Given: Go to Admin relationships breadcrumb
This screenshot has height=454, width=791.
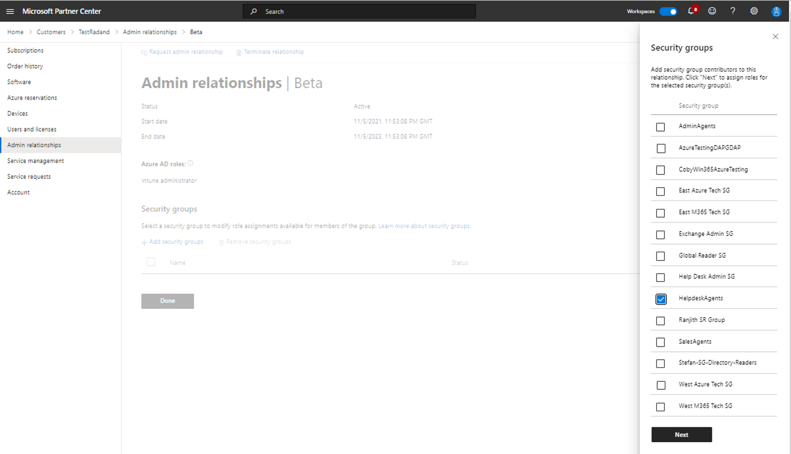Looking at the screenshot, I should [150, 32].
